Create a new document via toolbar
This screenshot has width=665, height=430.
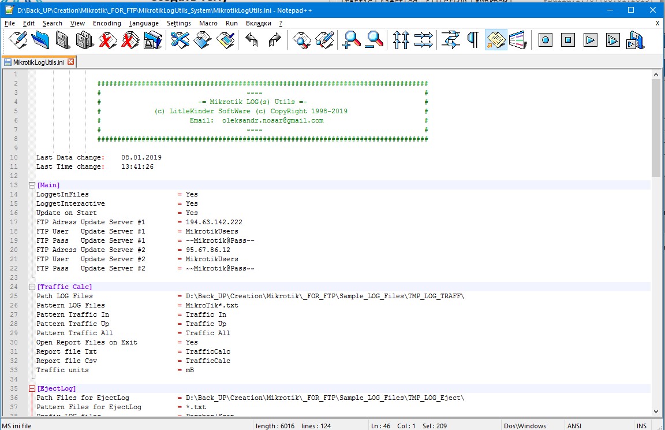[x=18, y=40]
